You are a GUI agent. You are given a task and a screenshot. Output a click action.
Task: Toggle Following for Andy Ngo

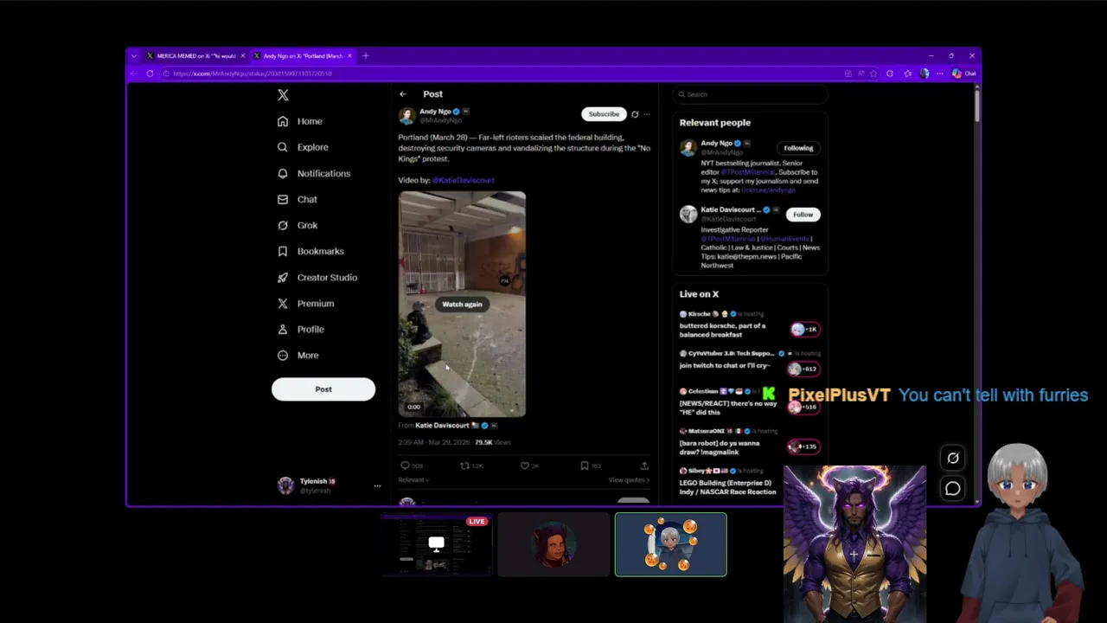point(798,148)
